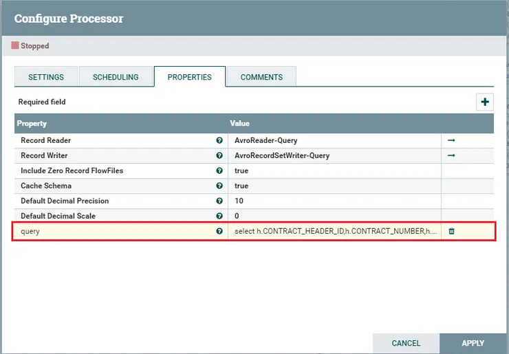The width and height of the screenshot is (509, 354).
Task: Open help icon for Record Writer
Action: point(219,155)
